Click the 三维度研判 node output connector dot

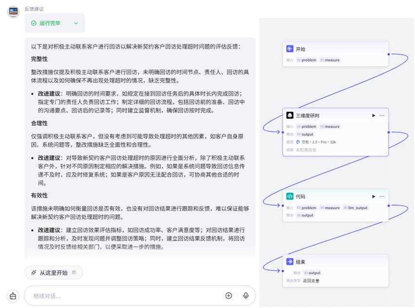pyautogui.click(x=389, y=132)
